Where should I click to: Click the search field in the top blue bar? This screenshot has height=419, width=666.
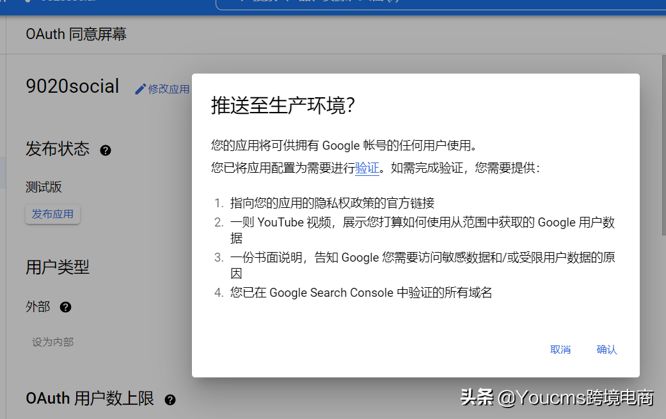coord(441,4)
